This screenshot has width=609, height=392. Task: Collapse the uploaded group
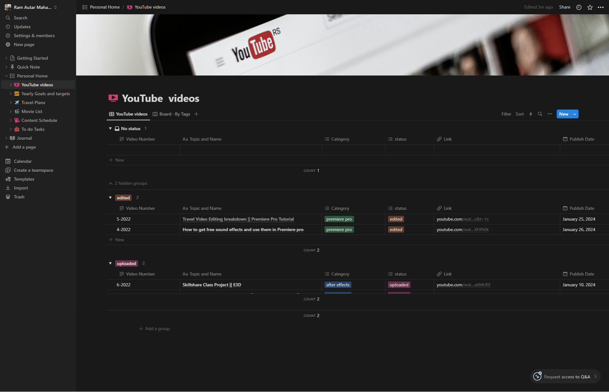[110, 263]
